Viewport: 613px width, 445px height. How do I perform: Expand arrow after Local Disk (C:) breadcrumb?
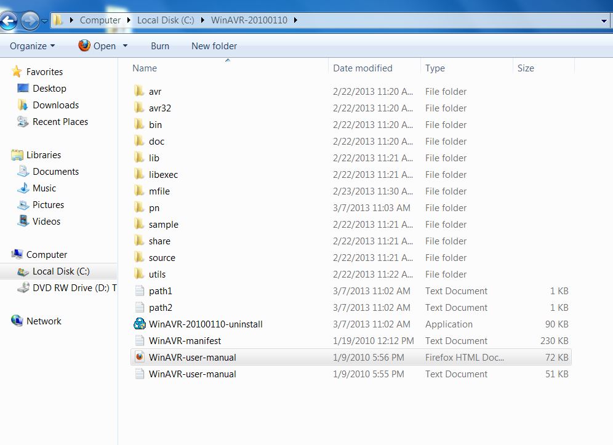(x=202, y=20)
